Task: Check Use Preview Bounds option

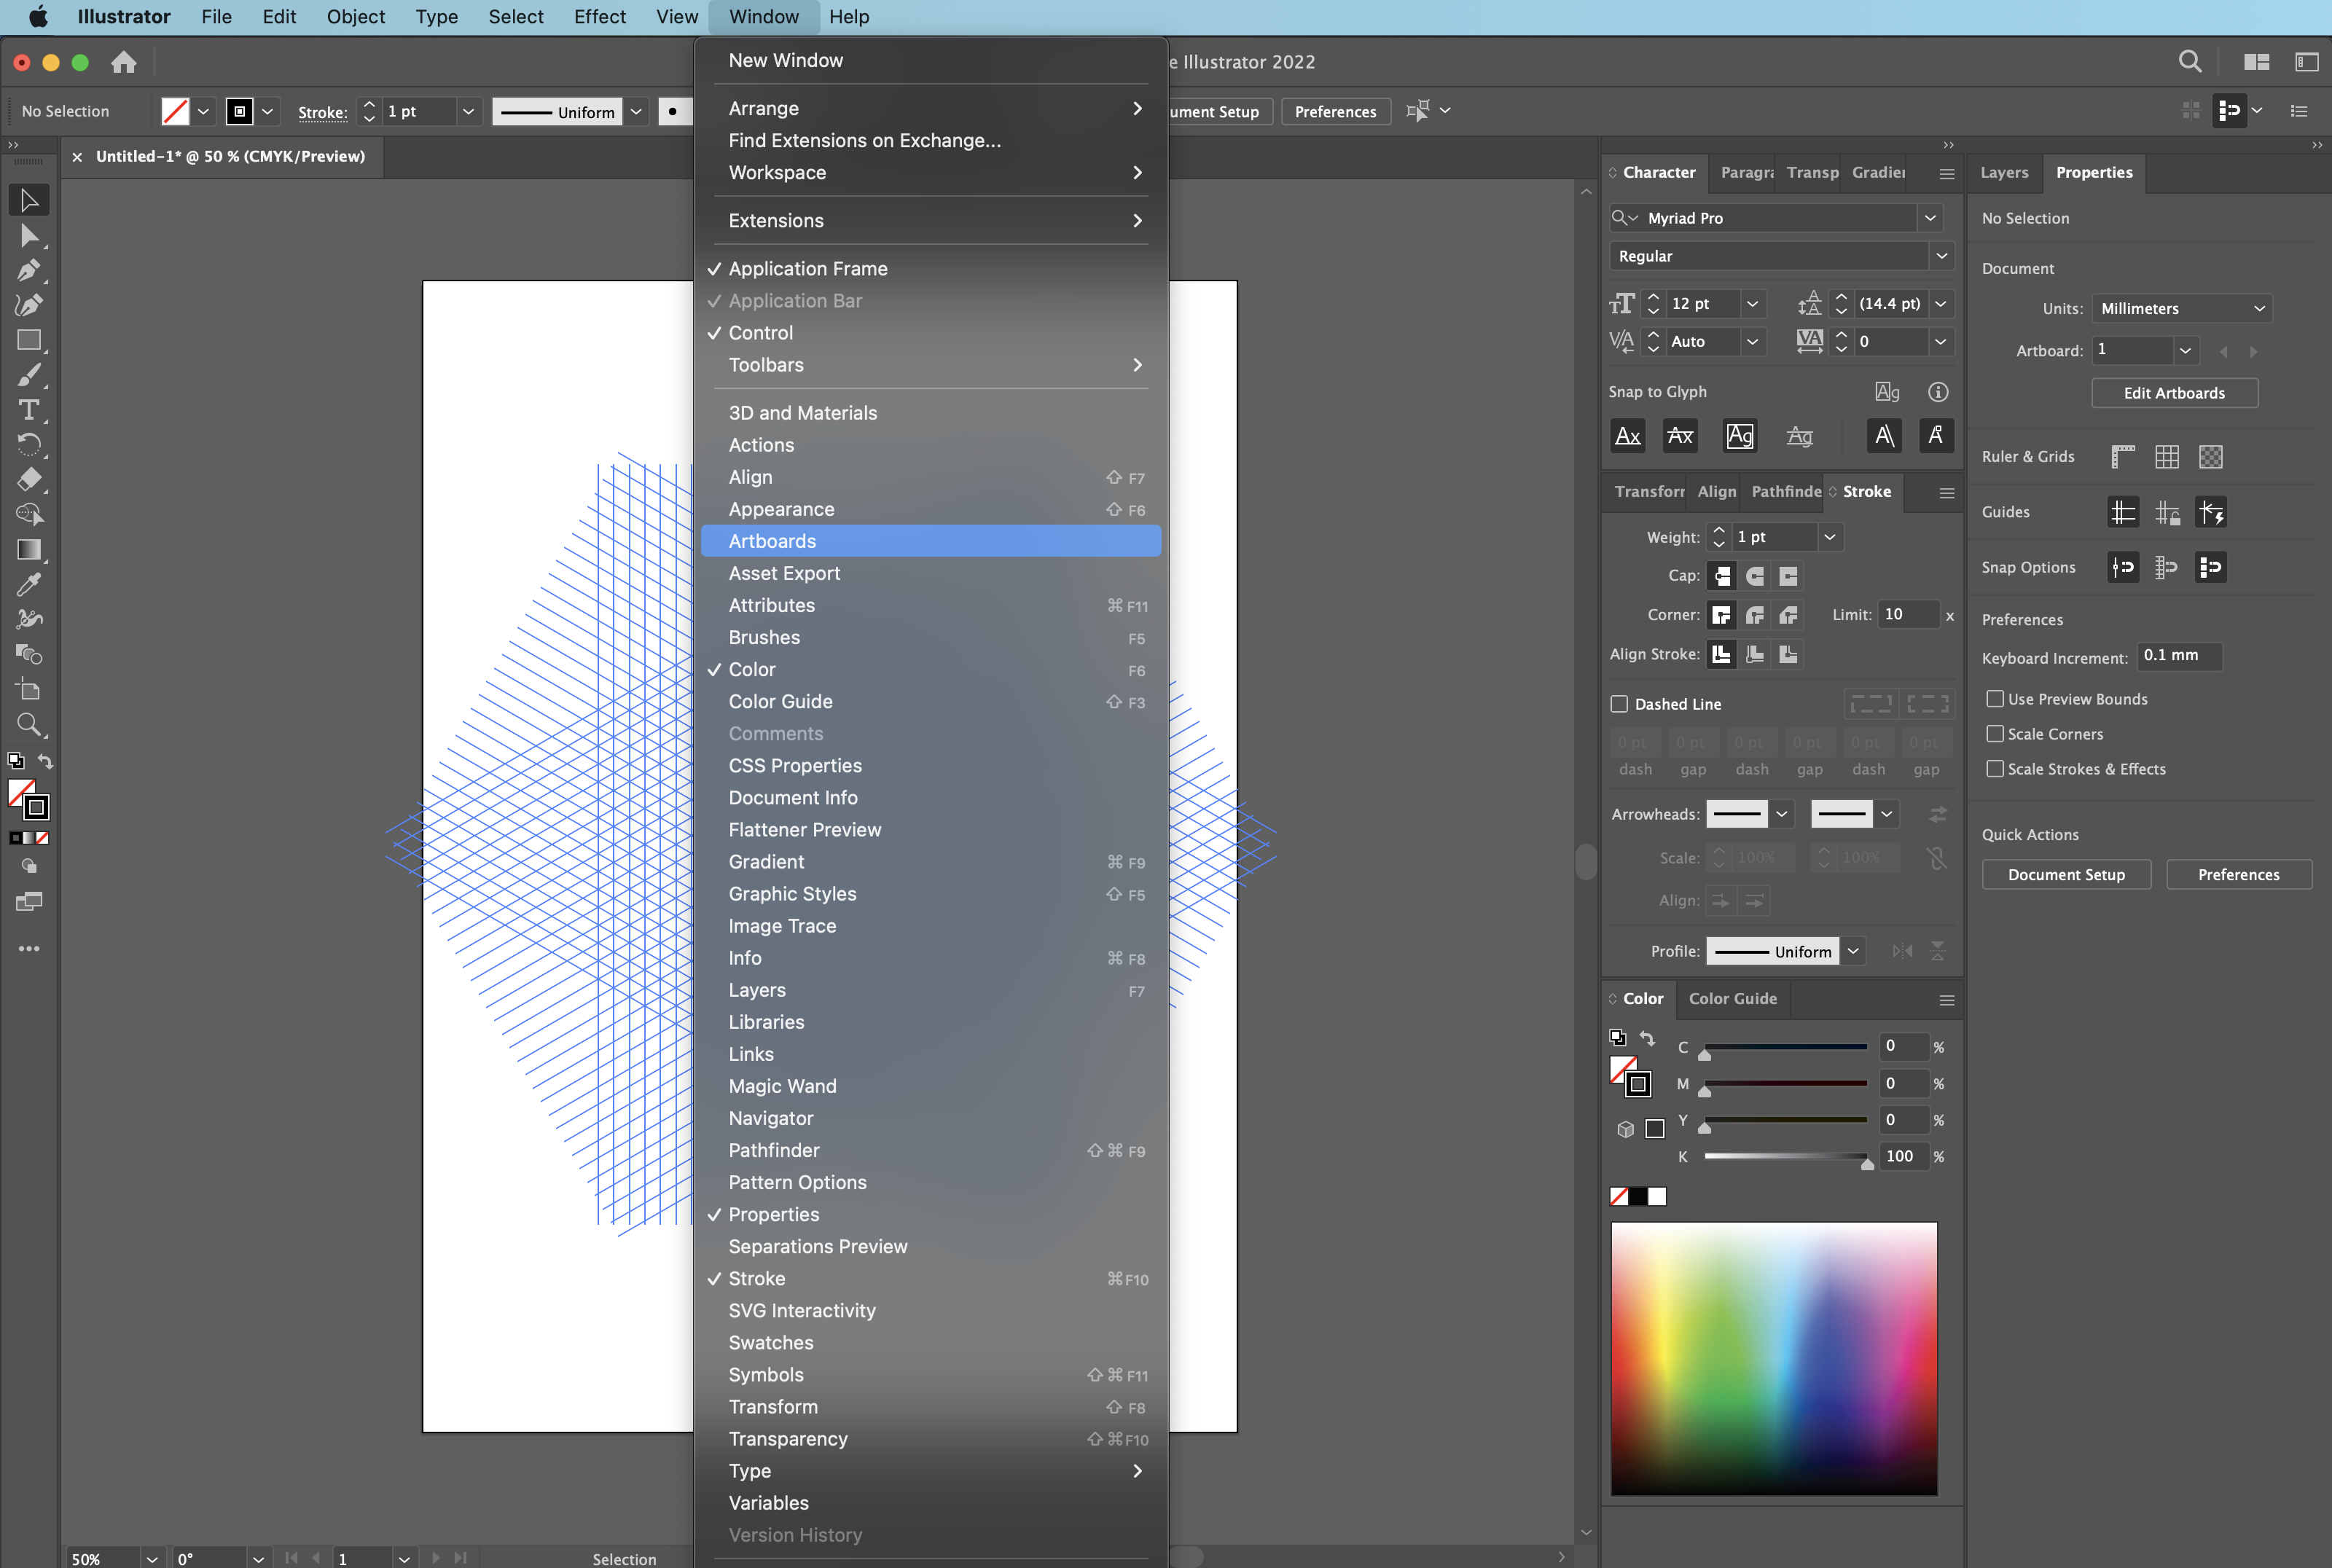Action: [x=1995, y=699]
